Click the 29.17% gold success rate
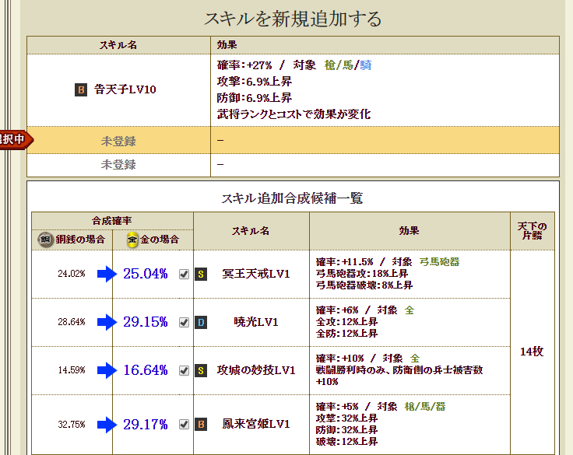Viewport: 573px width, 455px height. (x=145, y=425)
